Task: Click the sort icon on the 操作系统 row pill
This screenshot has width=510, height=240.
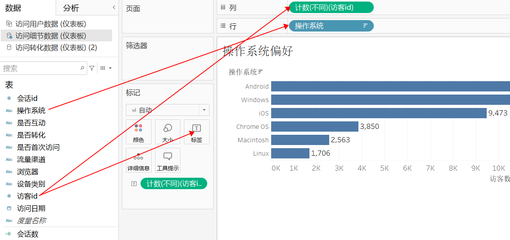Action: click(366, 26)
